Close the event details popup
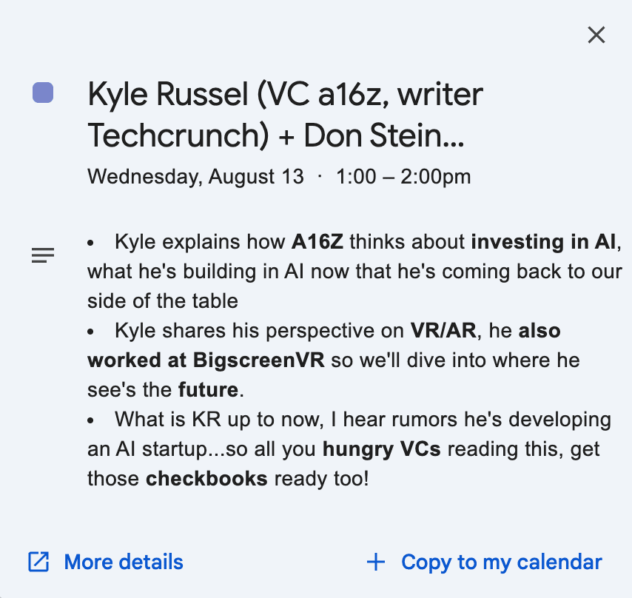The image size is (632, 598). pyautogui.click(x=596, y=35)
